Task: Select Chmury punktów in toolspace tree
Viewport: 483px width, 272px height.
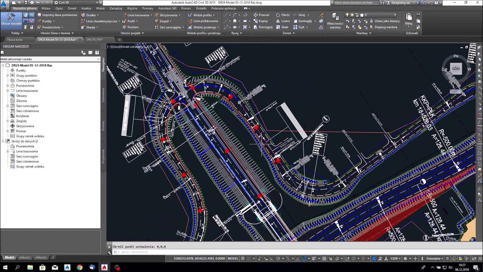Action: pyautogui.click(x=28, y=80)
